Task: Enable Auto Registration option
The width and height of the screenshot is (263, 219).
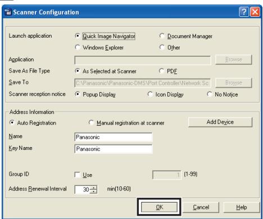Action: tap(12, 122)
